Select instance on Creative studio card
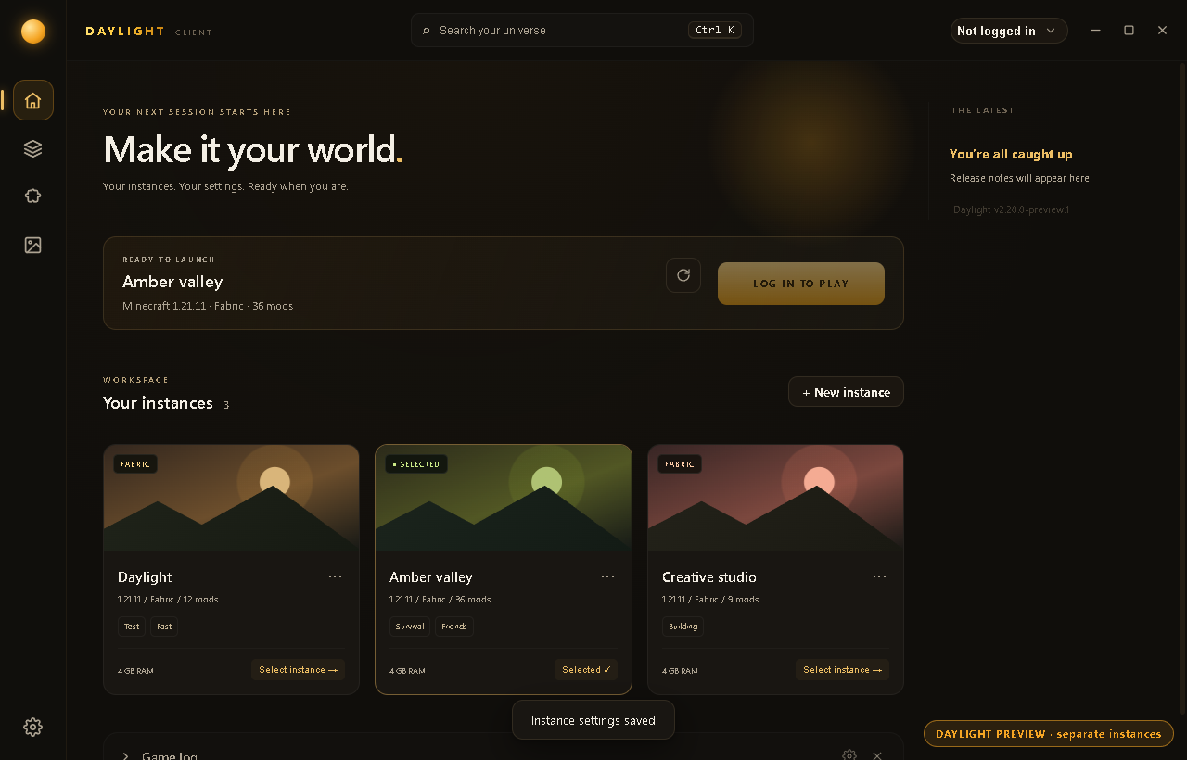 tap(842, 669)
